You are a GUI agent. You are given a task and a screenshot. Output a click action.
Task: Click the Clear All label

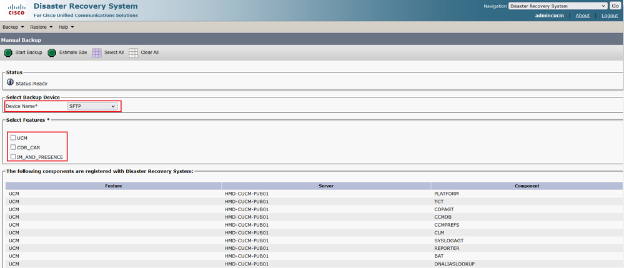[x=150, y=52]
